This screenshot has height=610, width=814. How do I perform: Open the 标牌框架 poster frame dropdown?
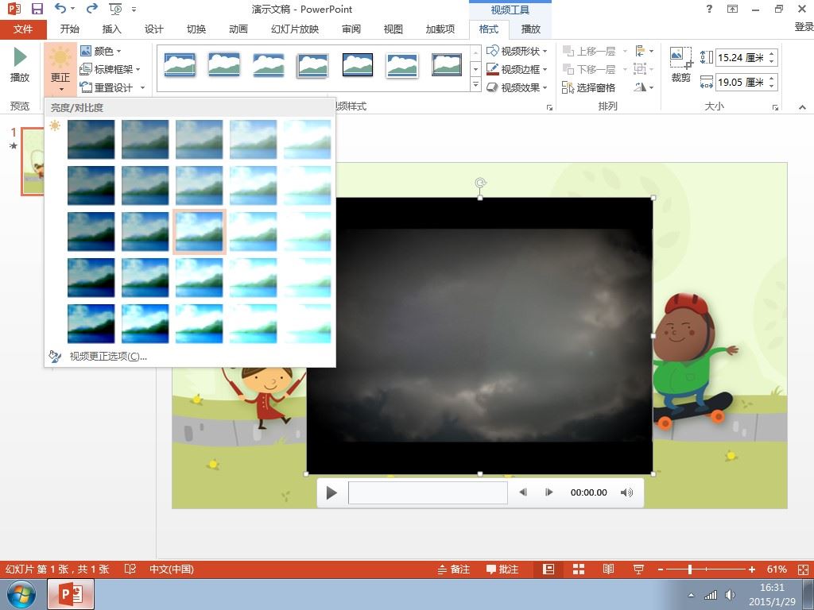coord(110,69)
